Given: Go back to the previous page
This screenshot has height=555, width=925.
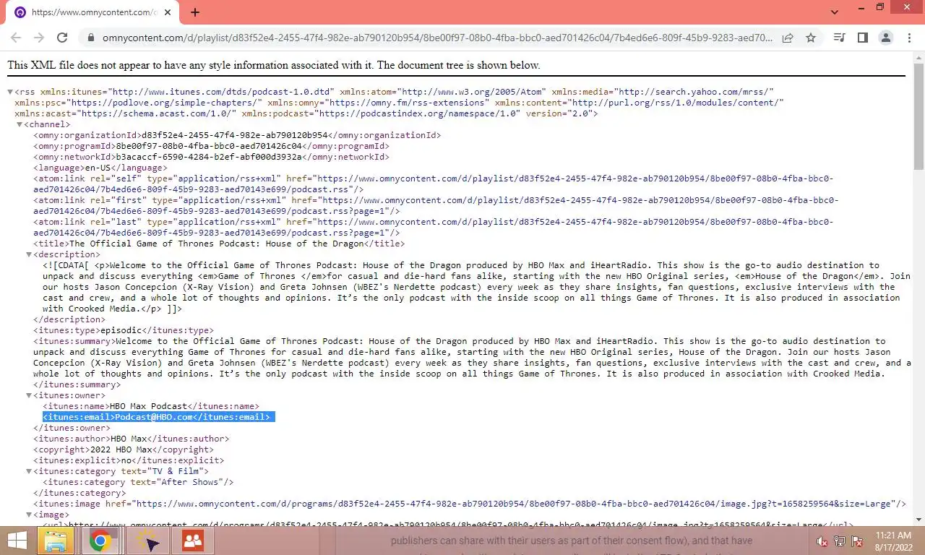Looking at the screenshot, I should pyautogui.click(x=16, y=38).
